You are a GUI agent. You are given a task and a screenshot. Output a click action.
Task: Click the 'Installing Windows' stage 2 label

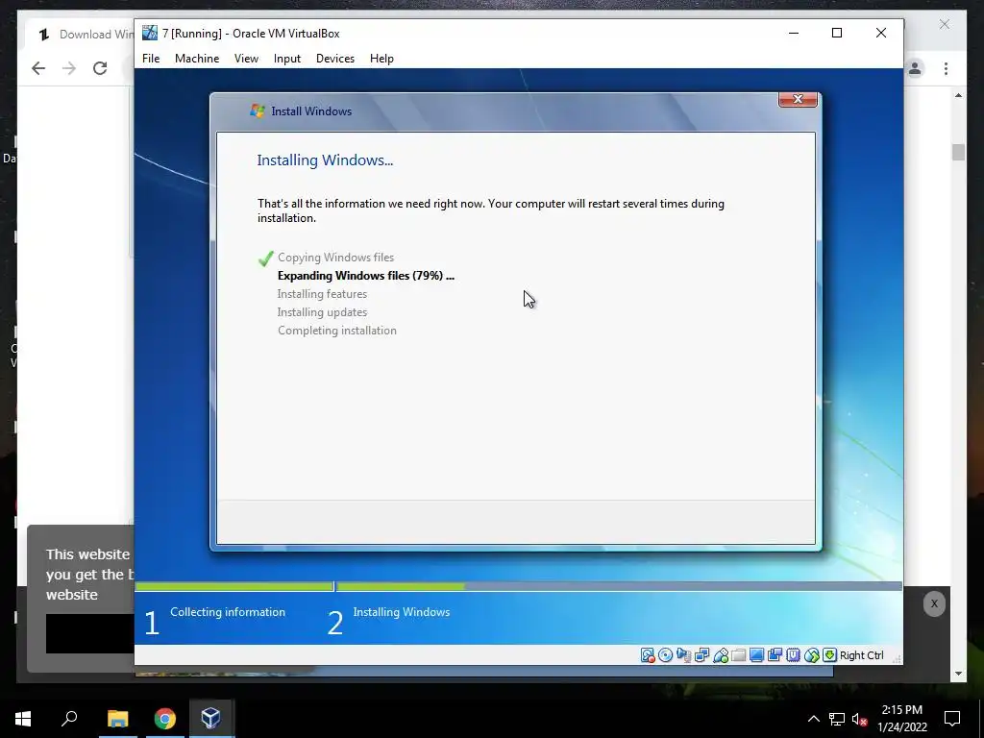[401, 612]
